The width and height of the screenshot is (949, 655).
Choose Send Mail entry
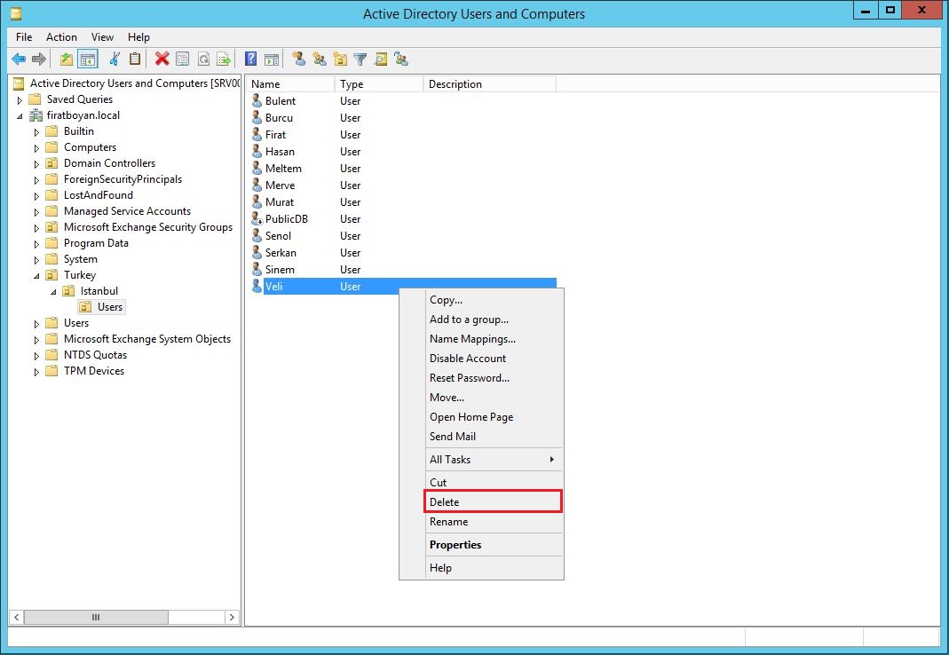(494, 437)
